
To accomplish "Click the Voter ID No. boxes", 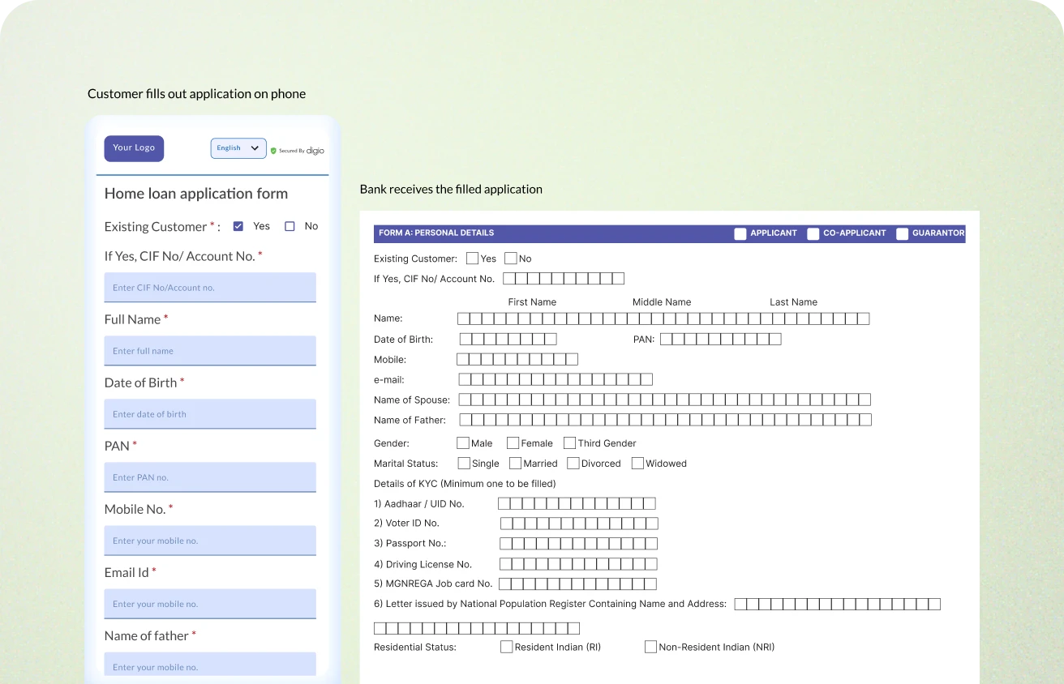I will tap(579, 524).
